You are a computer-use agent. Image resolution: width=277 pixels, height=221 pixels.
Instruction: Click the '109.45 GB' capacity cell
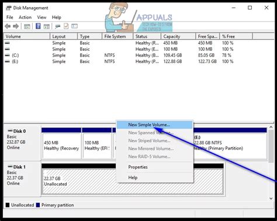click(172, 56)
